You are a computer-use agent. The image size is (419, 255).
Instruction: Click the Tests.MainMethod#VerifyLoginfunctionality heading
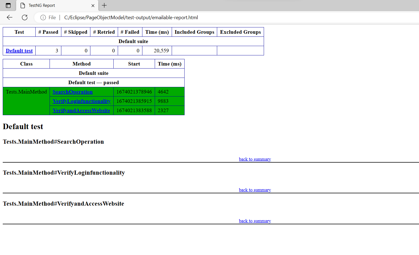[x=64, y=173]
